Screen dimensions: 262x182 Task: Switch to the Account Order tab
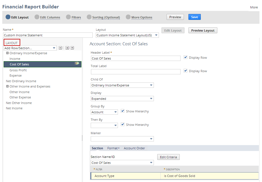134,148
